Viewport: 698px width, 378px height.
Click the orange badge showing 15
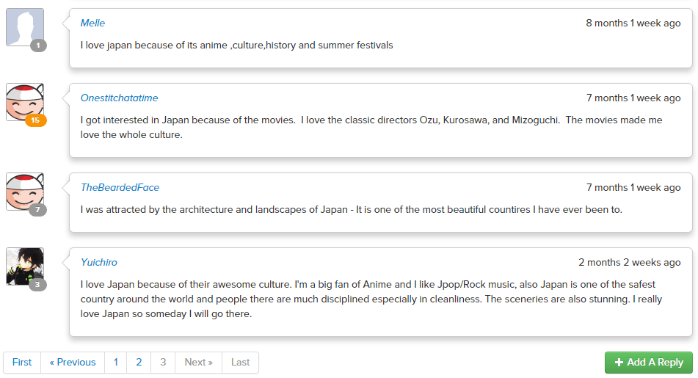point(36,120)
